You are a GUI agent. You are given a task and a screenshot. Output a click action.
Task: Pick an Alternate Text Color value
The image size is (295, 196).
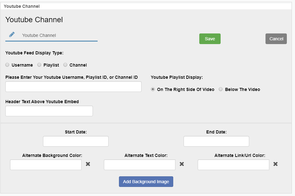point(140,165)
